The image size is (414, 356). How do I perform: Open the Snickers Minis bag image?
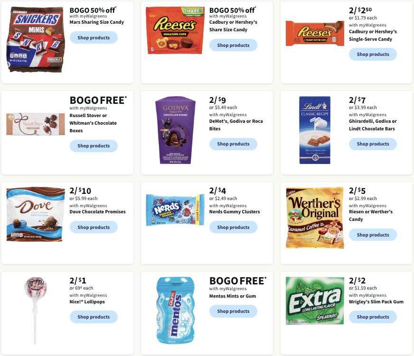[x=36, y=39]
